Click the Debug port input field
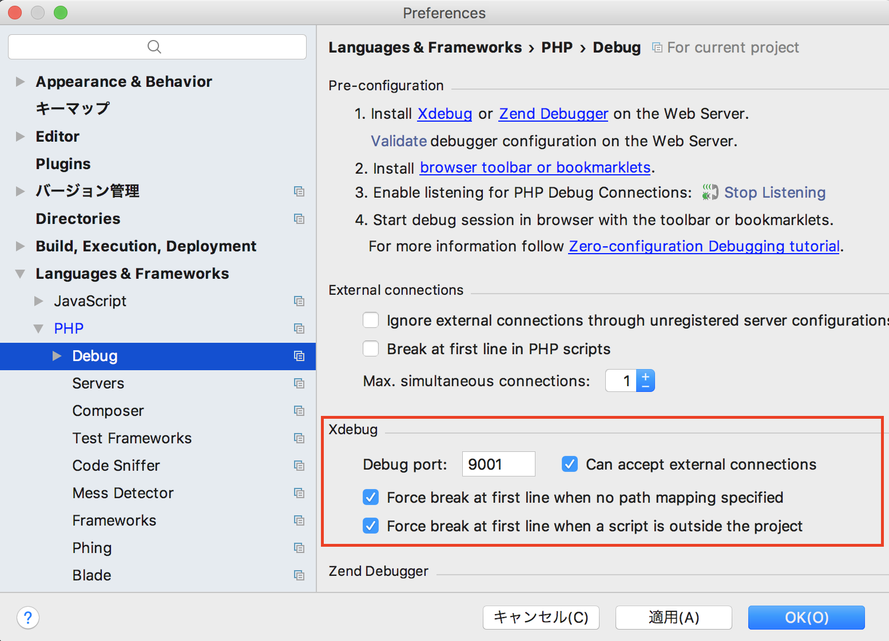889x641 pixels. (497, 464)
